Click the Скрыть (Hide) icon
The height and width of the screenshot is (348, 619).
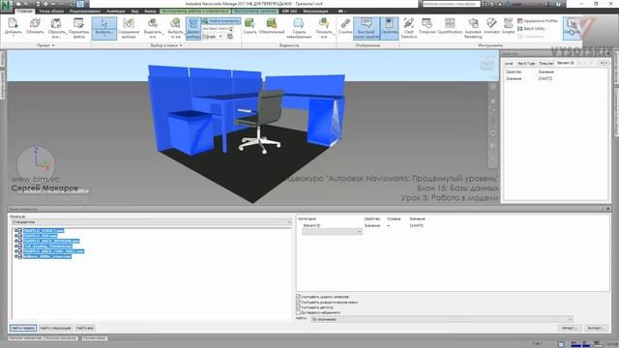[250, 23]
